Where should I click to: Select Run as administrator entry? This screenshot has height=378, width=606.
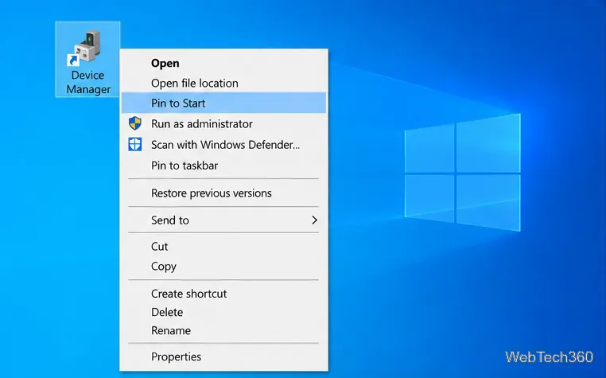tap(223, 124)
